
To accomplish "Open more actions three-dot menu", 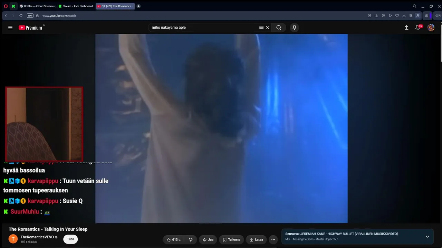I will pyautogui.click(x=273, y=239).
